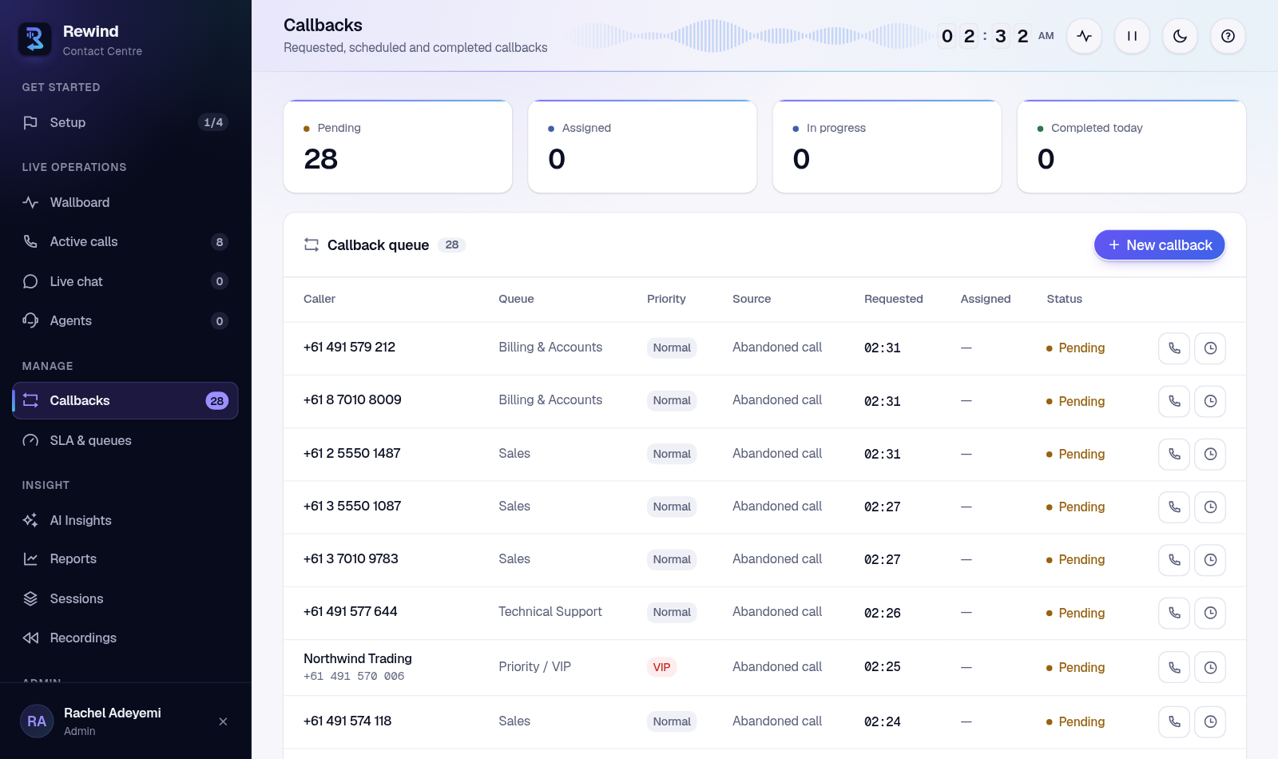Click the Assigned stat card
The image size is (1278, 759).
coord(642,146)
